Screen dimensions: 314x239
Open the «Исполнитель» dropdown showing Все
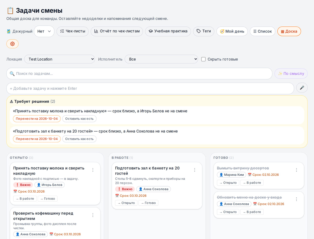[x=161, y=59]
